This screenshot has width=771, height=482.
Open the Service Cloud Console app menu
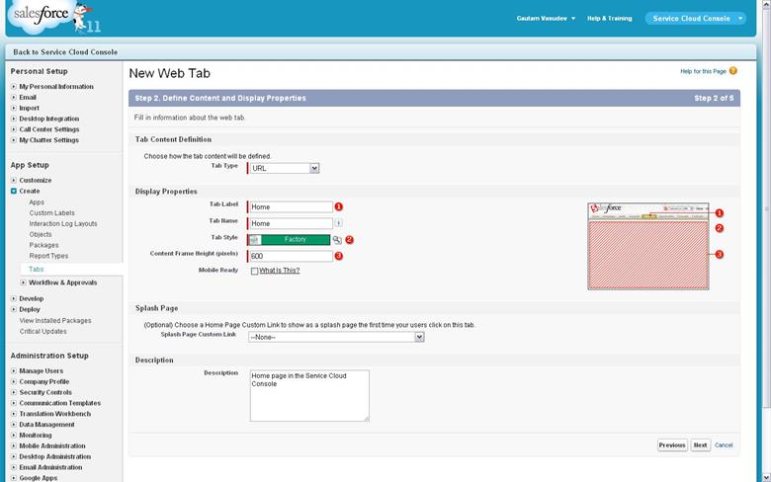pyautogui.click(x=696, y=18)
